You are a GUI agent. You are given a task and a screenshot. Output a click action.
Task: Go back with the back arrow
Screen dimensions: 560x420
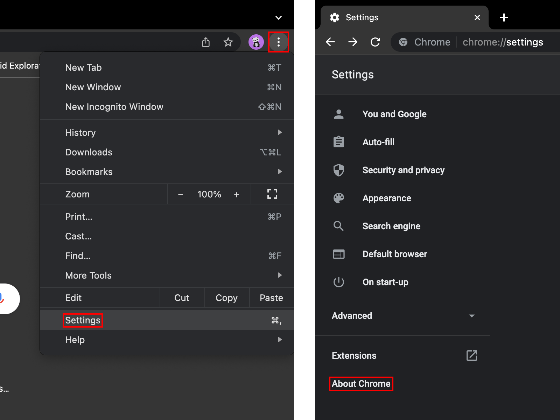330,42
